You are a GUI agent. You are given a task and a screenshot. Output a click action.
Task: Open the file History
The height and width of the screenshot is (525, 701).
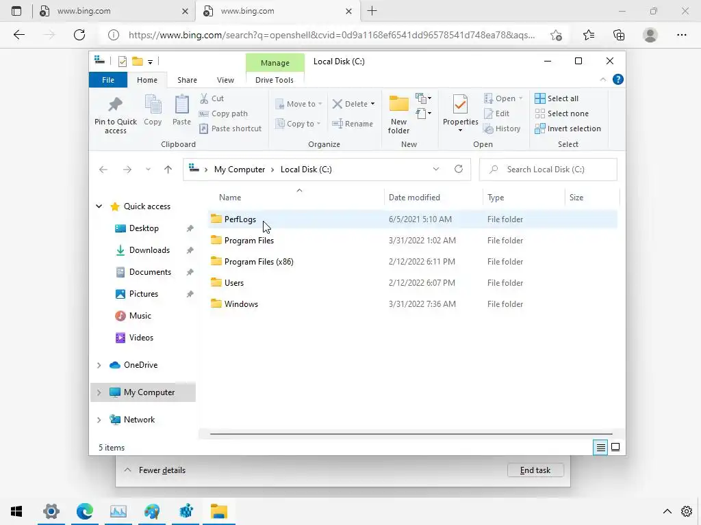502,129
